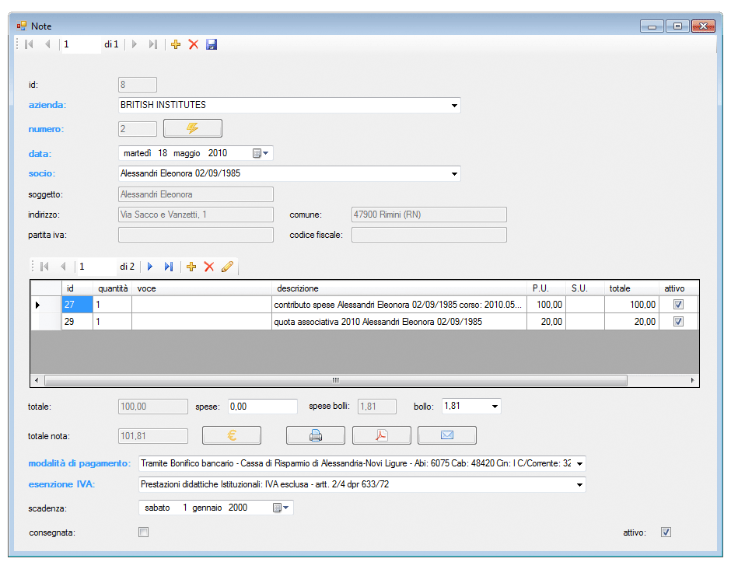Open modalità di pagamento dropdown
This screenshot has width=731, height=569.
click(x=579, y=464)
